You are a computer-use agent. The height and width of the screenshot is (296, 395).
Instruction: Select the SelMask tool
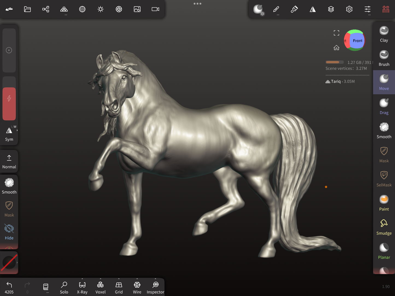click(x=384, y=179)
